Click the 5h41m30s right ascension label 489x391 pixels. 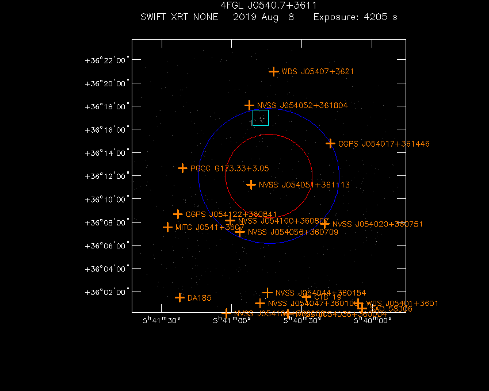(x=162, y=320)
